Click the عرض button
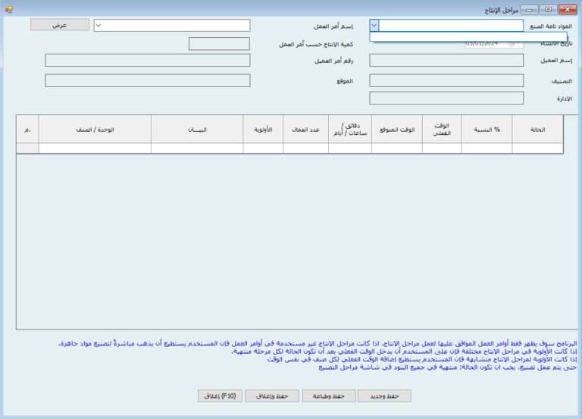This screenshot has height=419, width=582. click(x=60, y=25)
